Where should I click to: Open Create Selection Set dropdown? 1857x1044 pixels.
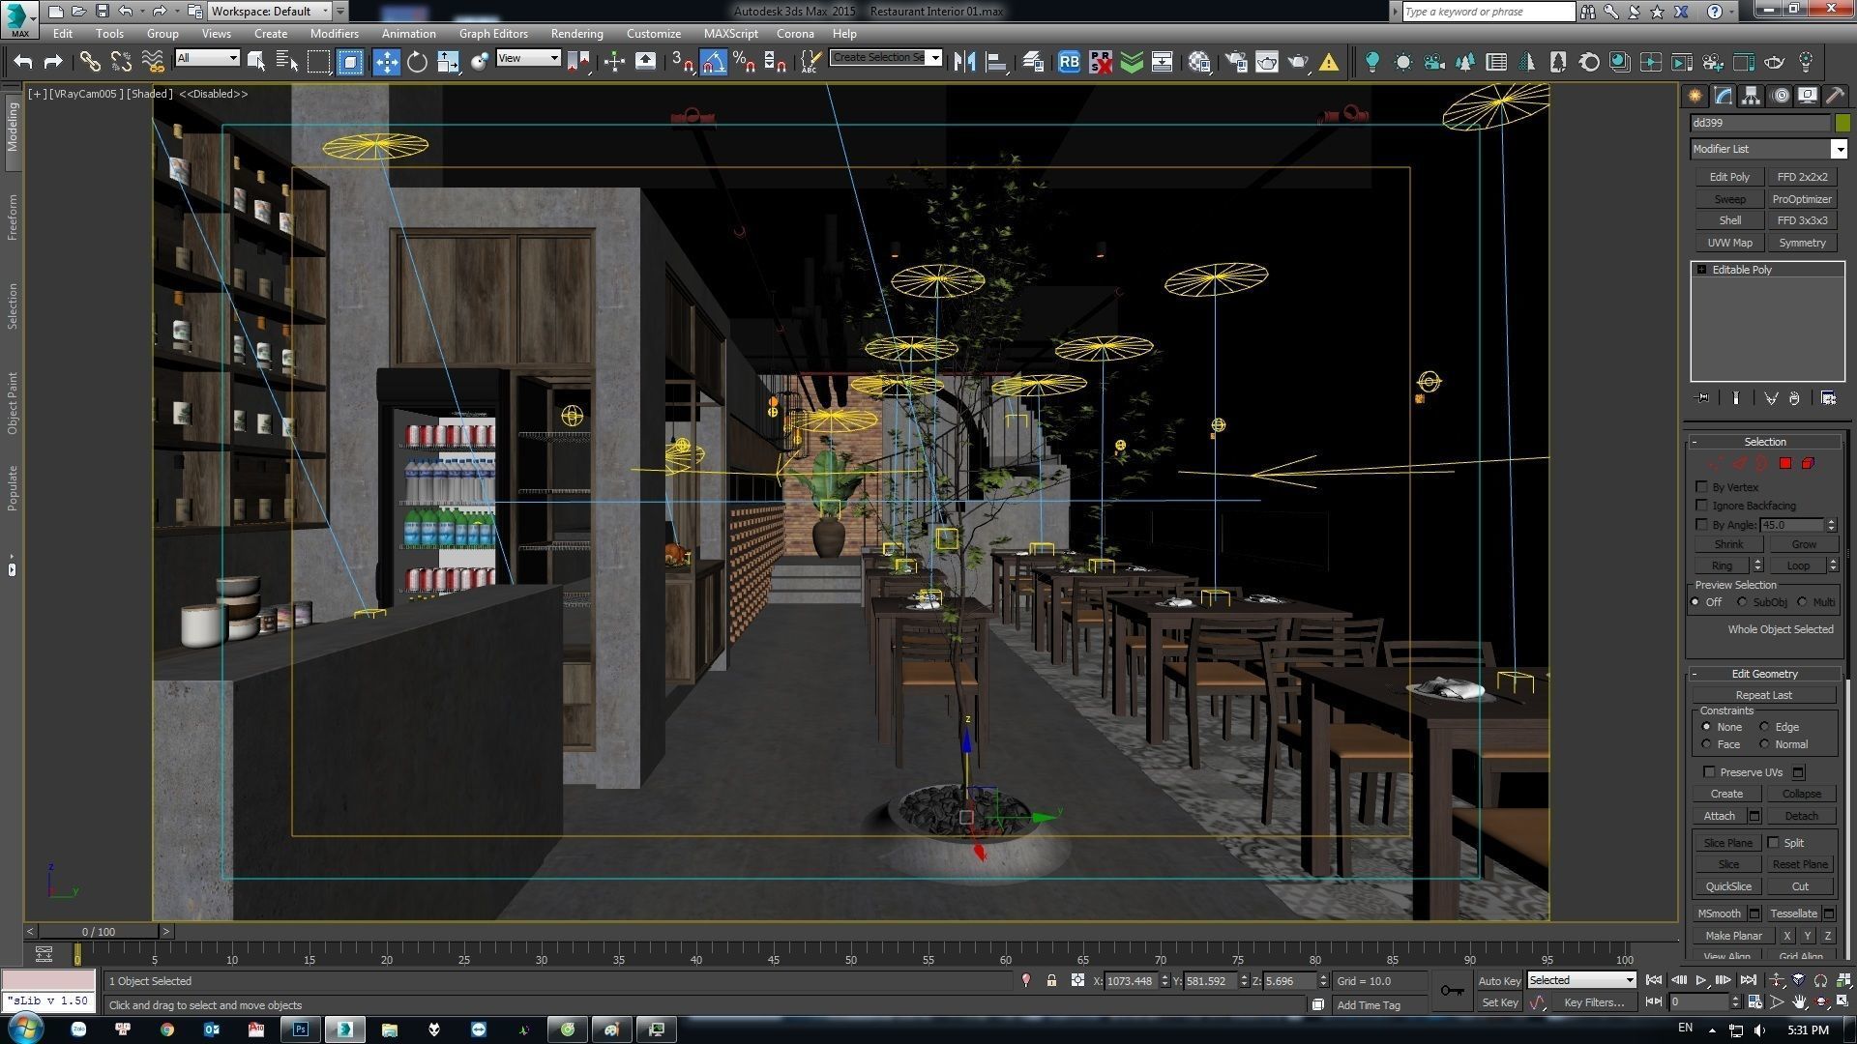934,57
